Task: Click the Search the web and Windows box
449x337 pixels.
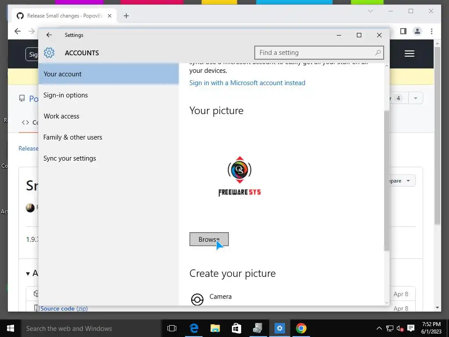Action: pyautogui.click(x=90, y=328)
